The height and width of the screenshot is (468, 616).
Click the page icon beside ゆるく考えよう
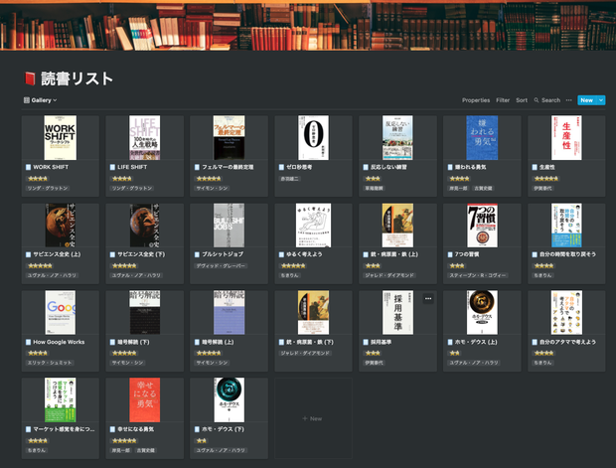[x=281, y=254]
